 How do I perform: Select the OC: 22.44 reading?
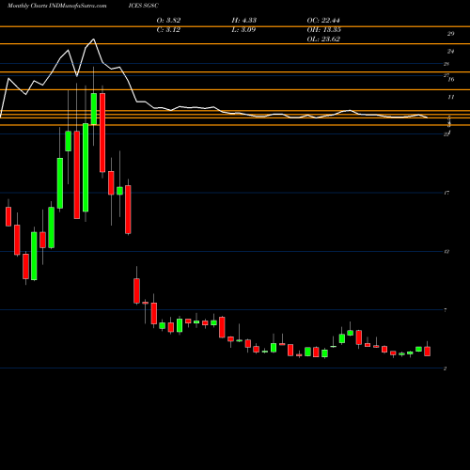click(323, 21)
